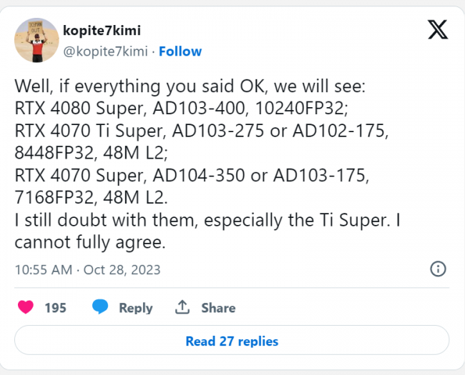Open the X logo link
Image resolution: width=465 pixels, height=375 pixels.
[438, 29]
